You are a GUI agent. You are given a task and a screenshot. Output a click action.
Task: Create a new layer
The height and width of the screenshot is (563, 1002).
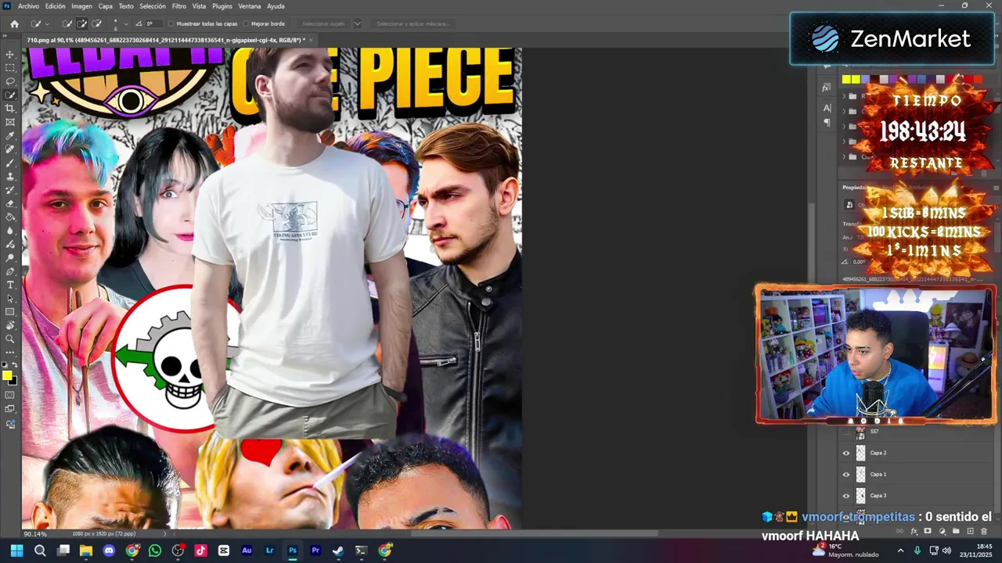tap(970, 531)
